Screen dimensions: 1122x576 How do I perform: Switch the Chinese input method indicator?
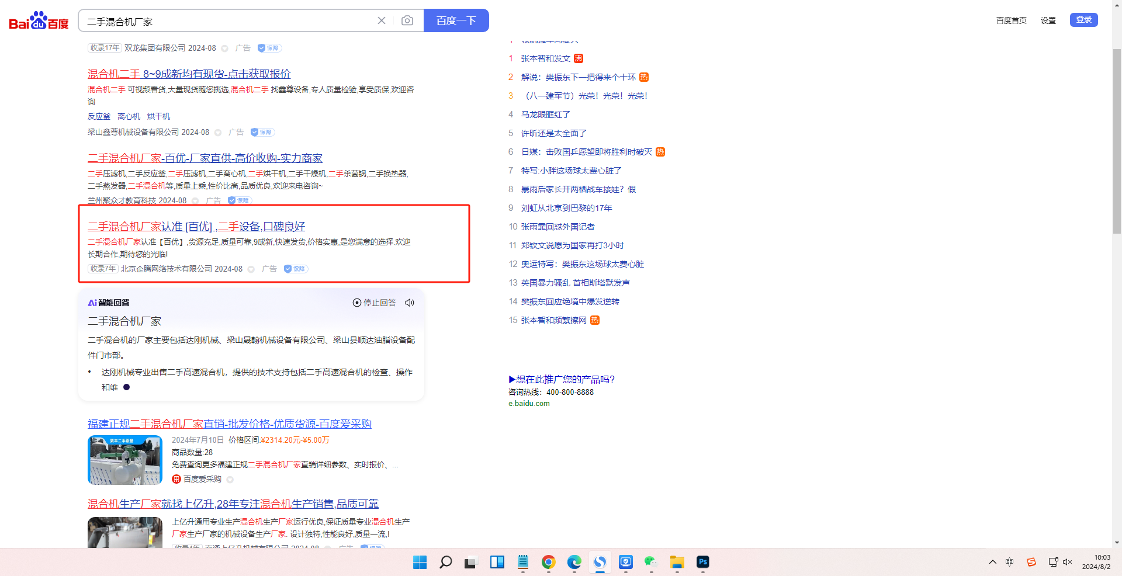click(1009, 562)
